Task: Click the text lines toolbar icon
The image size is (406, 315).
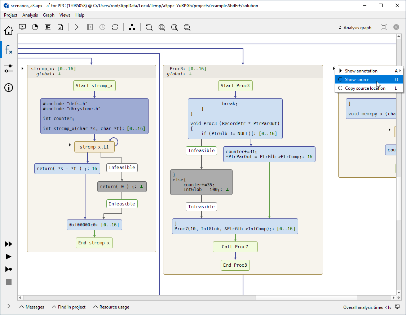Action: [48, 27]
